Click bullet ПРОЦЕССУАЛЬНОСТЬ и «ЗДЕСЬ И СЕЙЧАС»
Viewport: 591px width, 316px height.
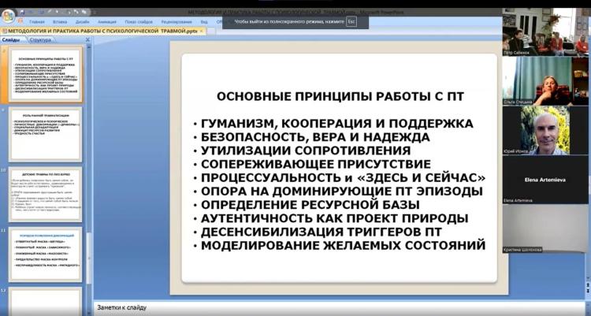343,177
